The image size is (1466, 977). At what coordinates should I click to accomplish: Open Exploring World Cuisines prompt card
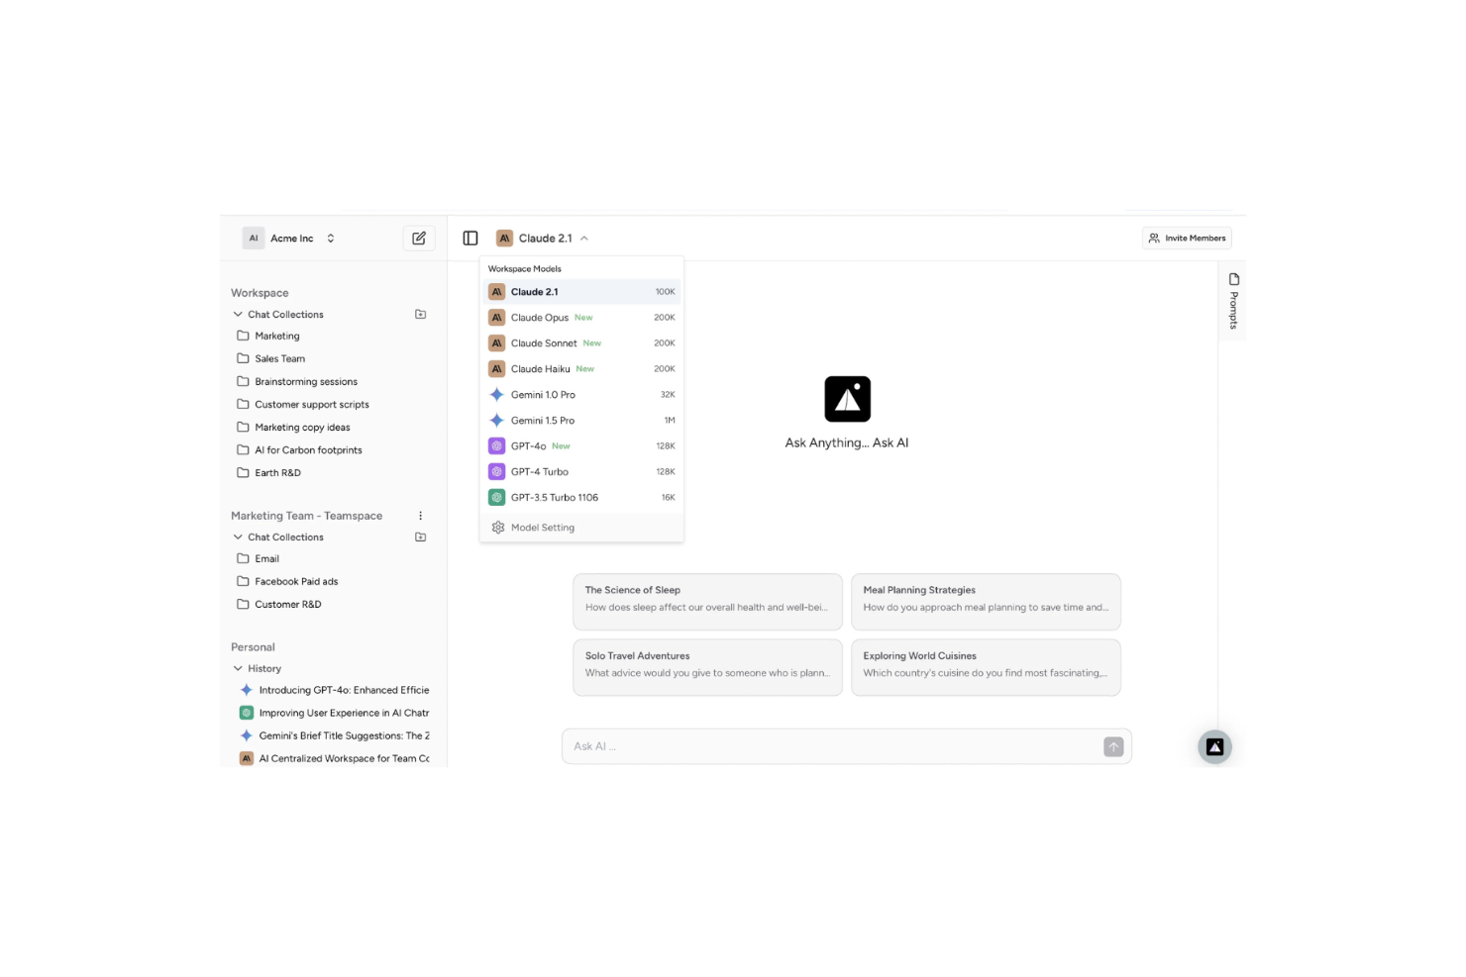point(986,667)
